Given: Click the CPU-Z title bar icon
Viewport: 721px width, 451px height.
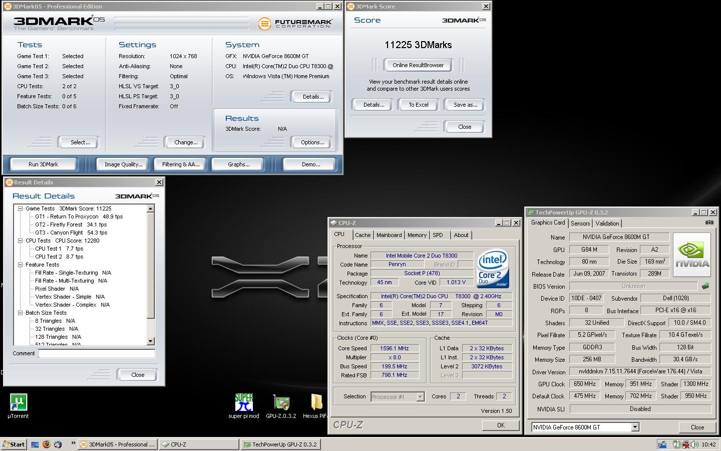Looking at the screenshot, I should [334, 223].
